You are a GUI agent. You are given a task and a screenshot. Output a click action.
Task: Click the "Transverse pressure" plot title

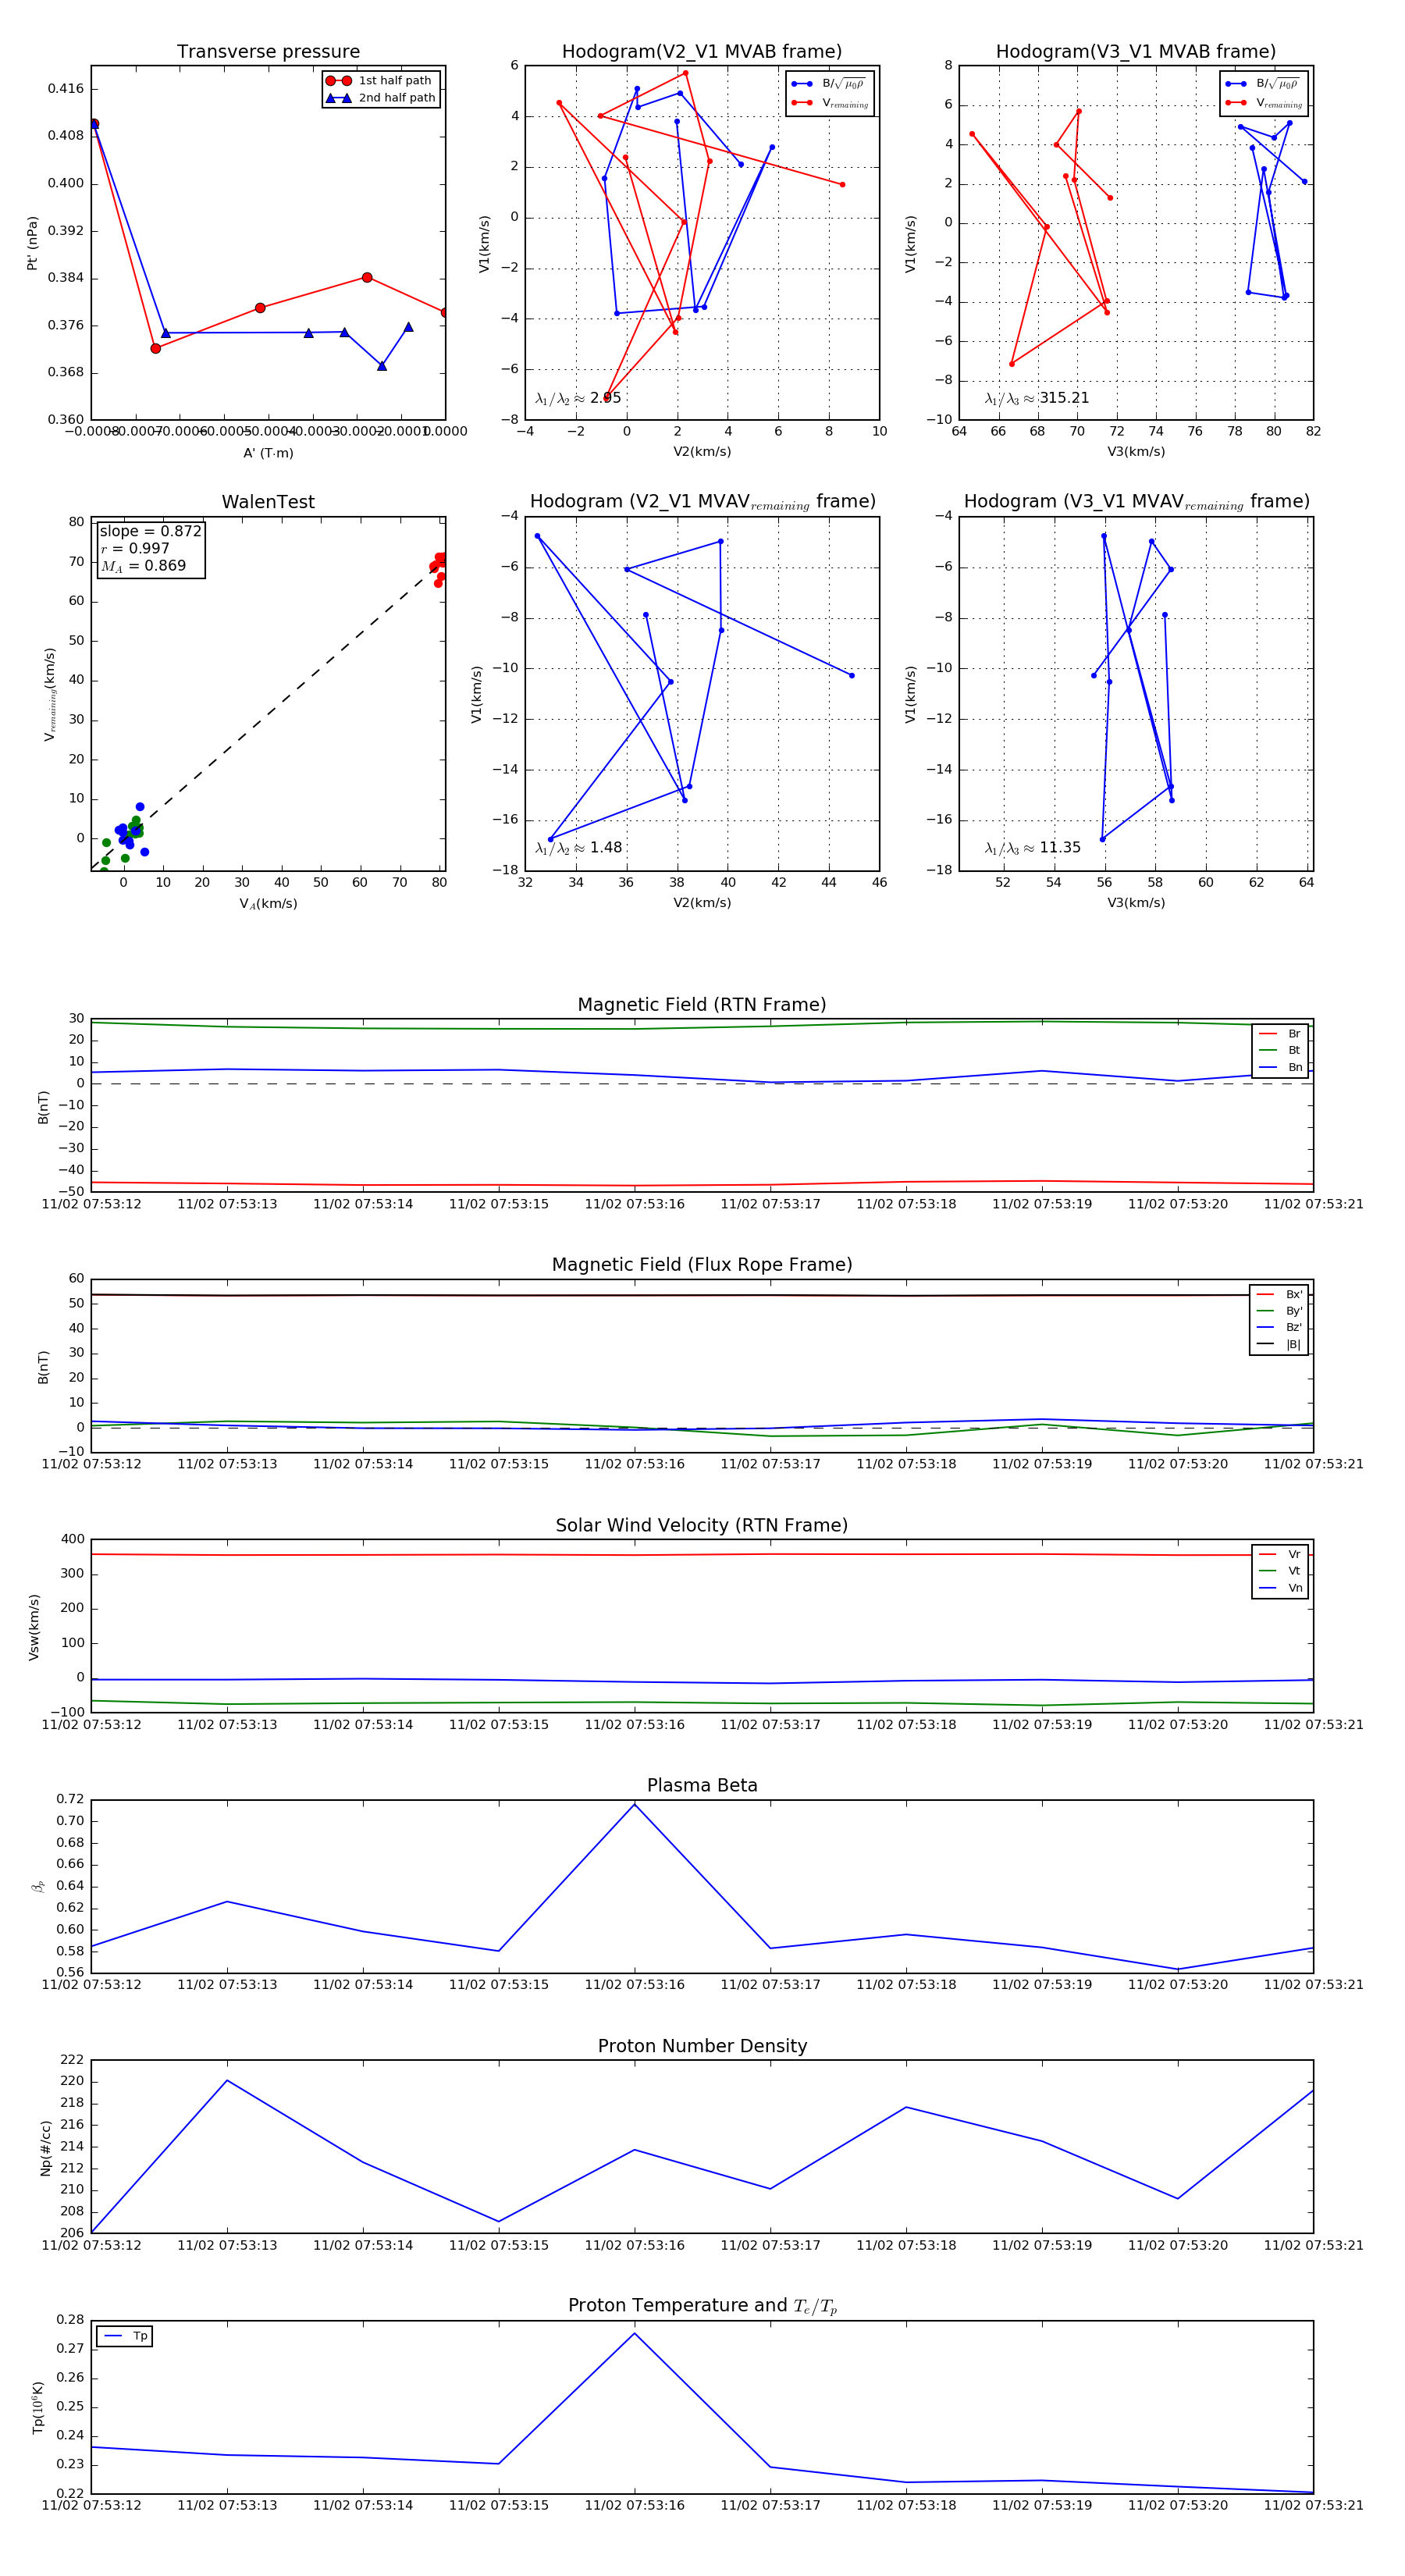pos(268,52)
